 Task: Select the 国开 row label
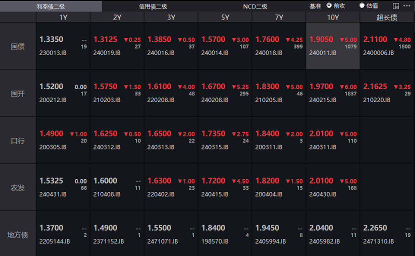pyautogui.click(x=18, y=93)
